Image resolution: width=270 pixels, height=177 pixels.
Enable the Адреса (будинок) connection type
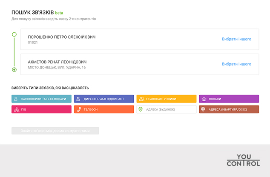pos(167,109)
